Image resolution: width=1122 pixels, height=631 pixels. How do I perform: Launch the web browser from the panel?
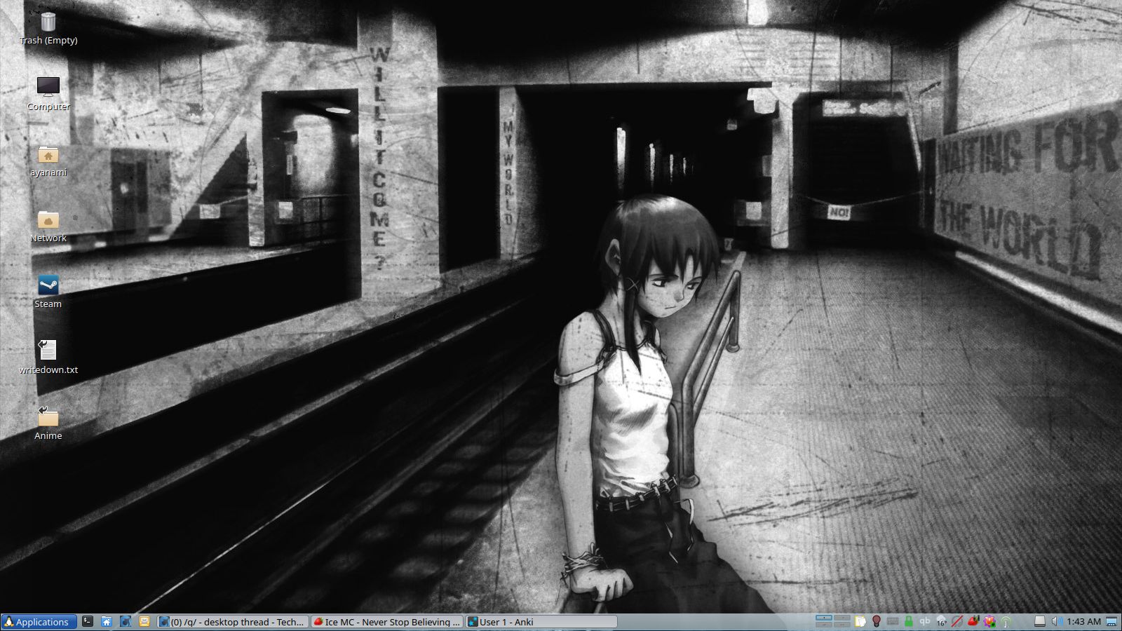click(126, 621)
